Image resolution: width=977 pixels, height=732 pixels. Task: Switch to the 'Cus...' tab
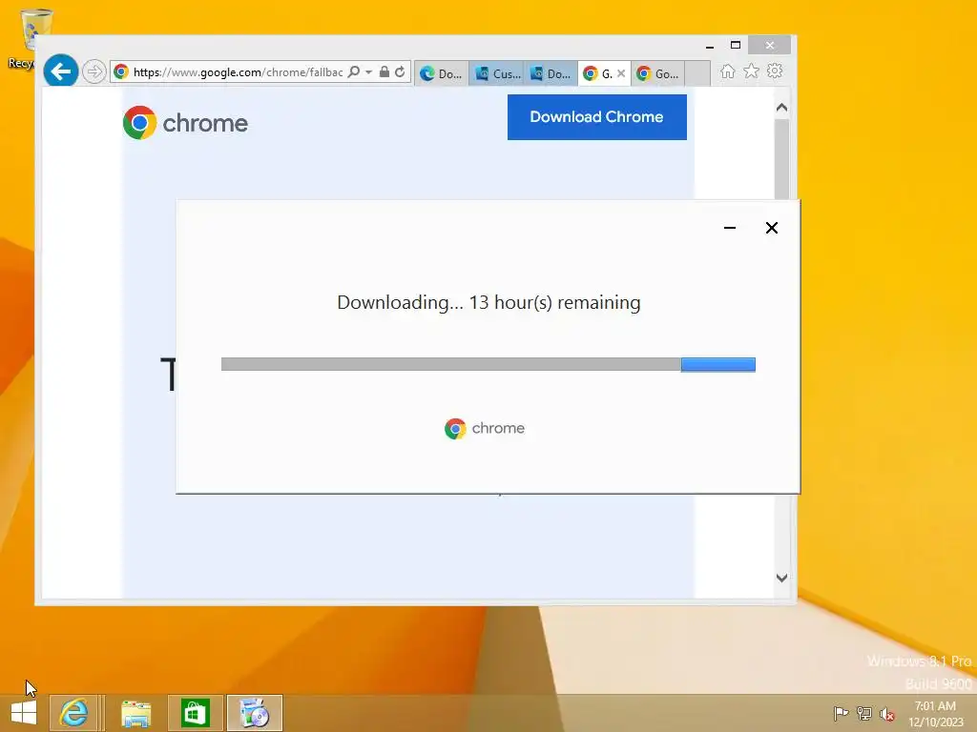pos(496,73)
